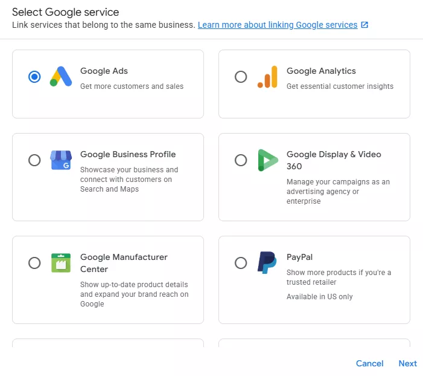
Task: Click the PayPal 'Available in US only' note
Action: click(319, 297)
